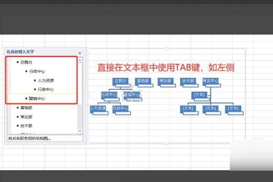Select the 营销部 box in the org chart

(143, 81)
